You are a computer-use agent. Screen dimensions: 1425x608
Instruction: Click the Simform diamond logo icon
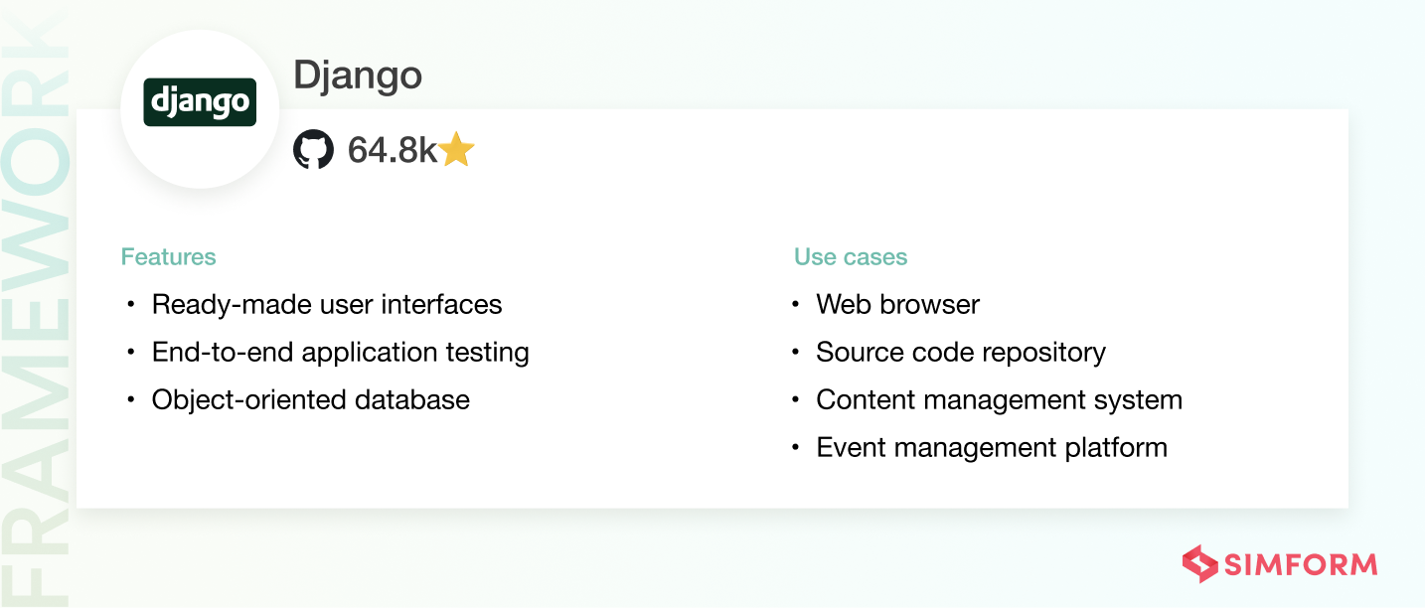(x=1199, y=564)
